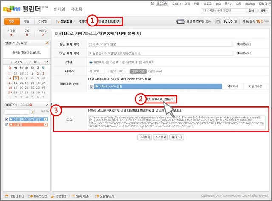This screenshot has height=201, width=272.
Task: Click the 폭 width input field
Action: 99,71
